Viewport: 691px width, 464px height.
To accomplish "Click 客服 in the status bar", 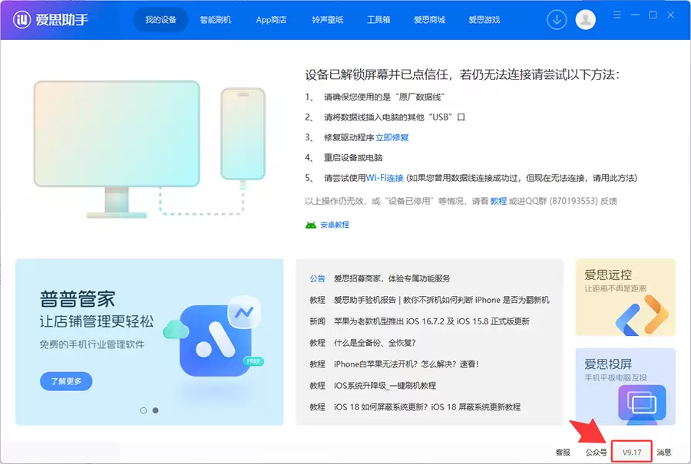I will tap(563, 452).
